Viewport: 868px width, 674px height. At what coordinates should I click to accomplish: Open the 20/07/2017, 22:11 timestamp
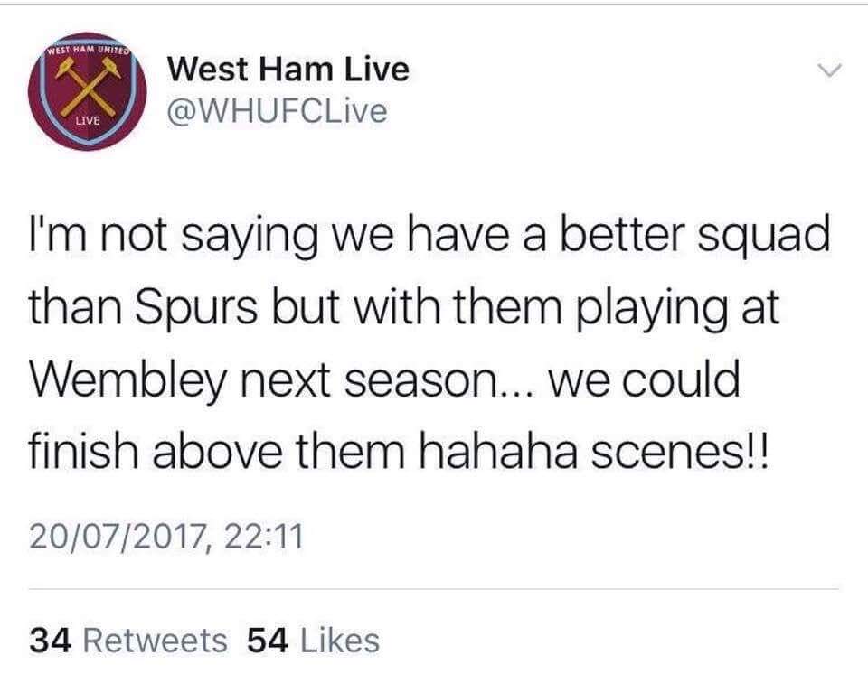click(166, 537)
